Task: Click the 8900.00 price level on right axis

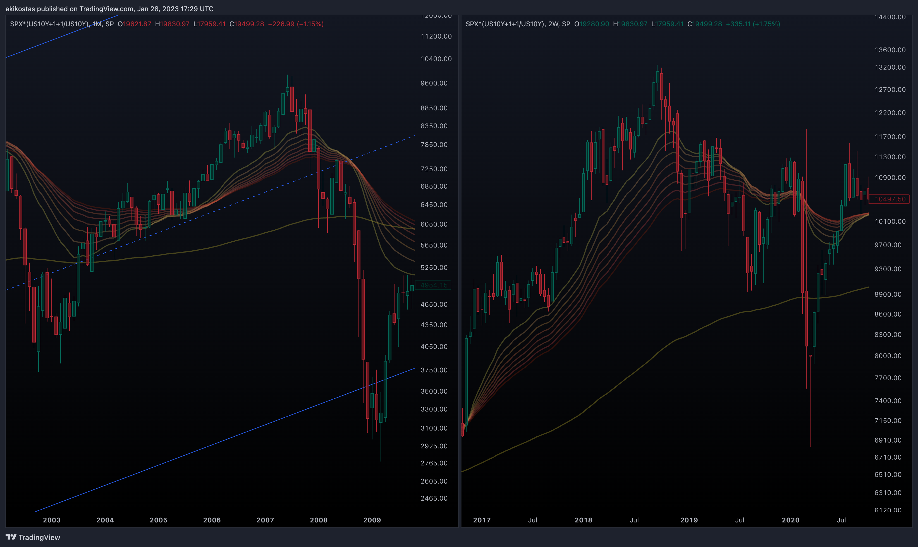Action: 888,294
